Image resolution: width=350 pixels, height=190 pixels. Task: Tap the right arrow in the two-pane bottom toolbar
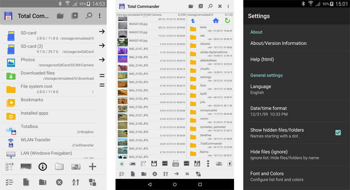click(x=176, y=174)
